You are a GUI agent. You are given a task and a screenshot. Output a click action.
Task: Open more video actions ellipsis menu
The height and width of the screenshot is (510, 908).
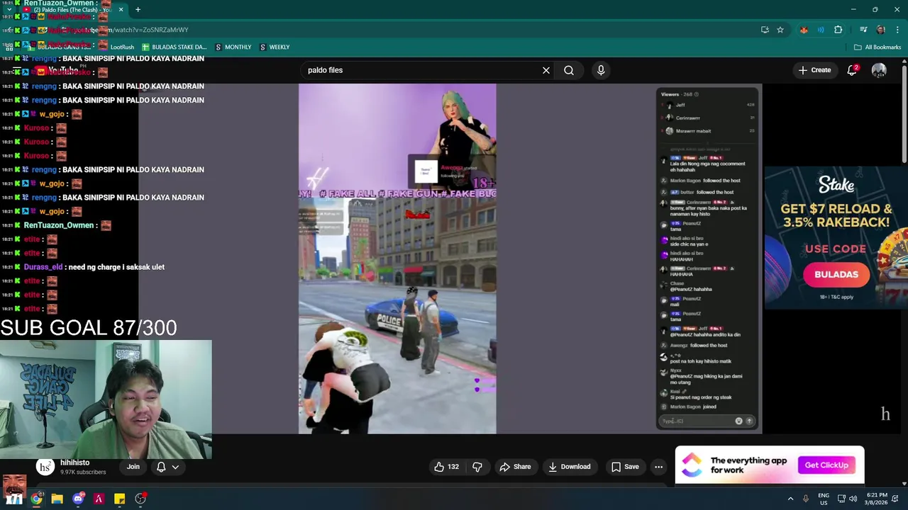(x=658, y=467)
